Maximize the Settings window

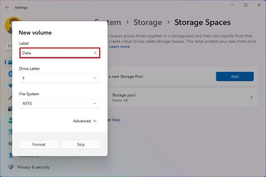pyautogui.click(x=245, y=5)
